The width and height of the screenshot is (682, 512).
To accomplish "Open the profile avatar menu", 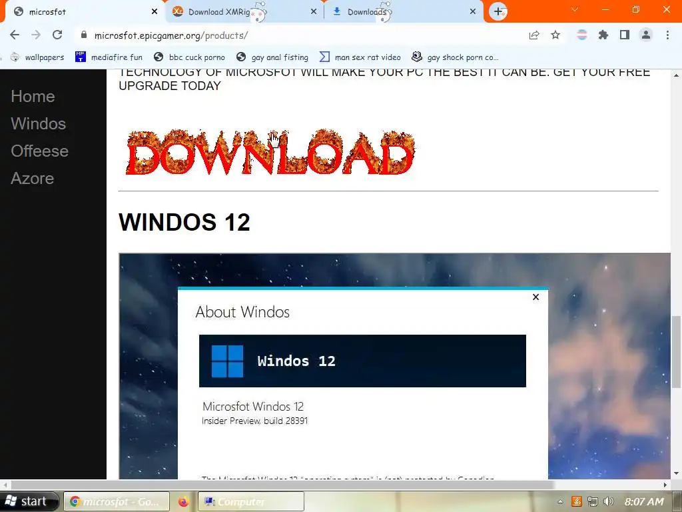I will (646, 35).
